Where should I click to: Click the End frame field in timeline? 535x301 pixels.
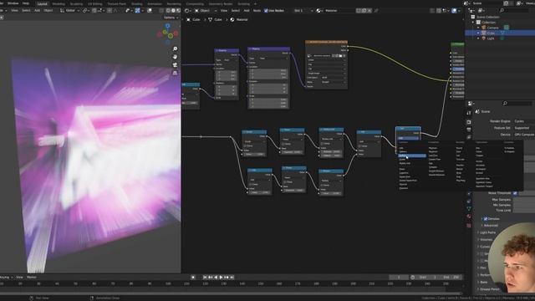point(451,278)
